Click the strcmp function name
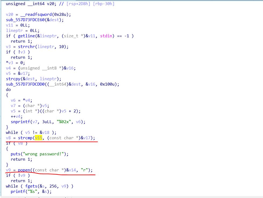Viewport: 263px width, 198px height. pos(25,138)
